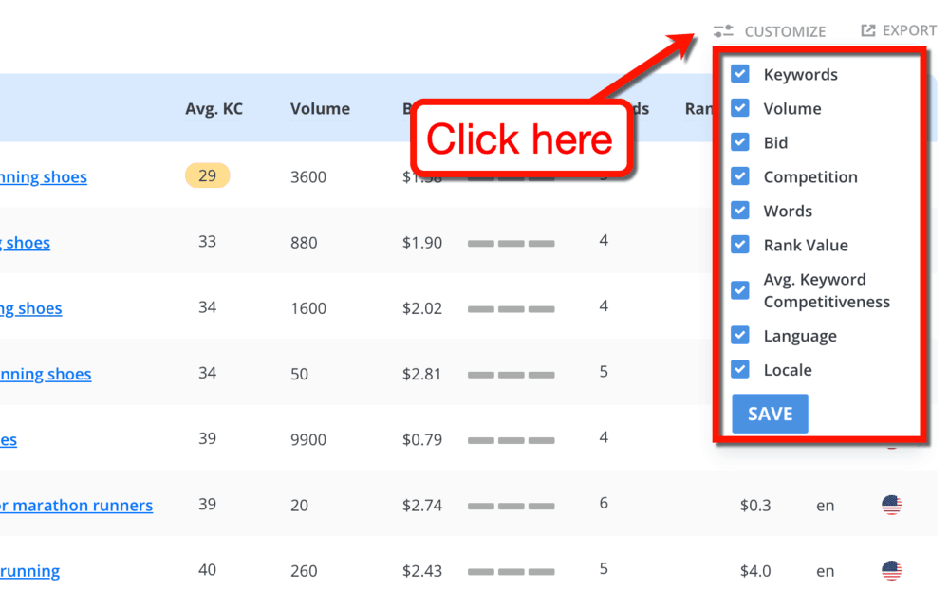Open the Customize columns dropdown
949x591 pixels.
784,31
